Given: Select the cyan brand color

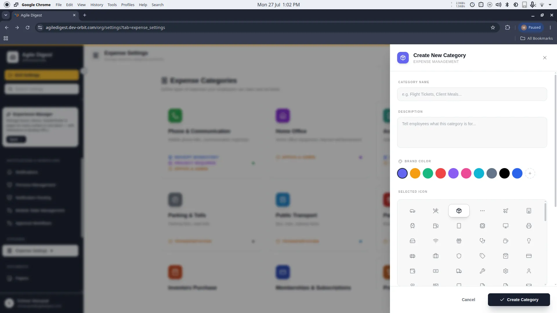Looking at the screenshot, I should coord(479,173).
